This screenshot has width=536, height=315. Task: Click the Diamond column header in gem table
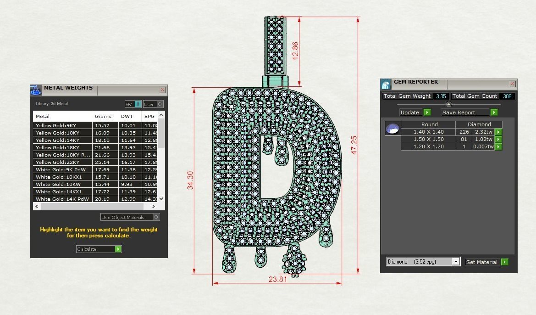pos(479,124)
